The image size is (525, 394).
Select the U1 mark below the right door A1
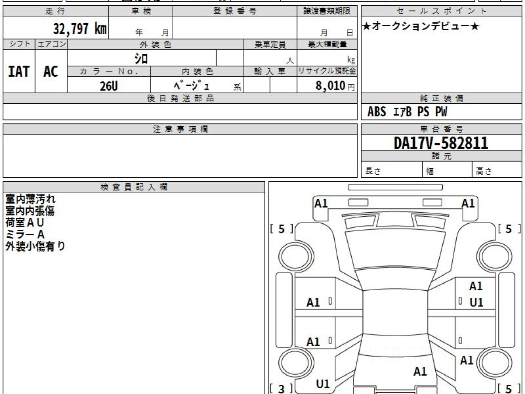[x=476, y=303]
